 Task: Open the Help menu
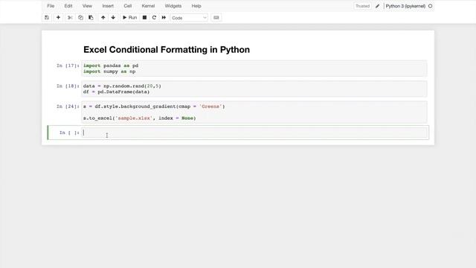196,6
